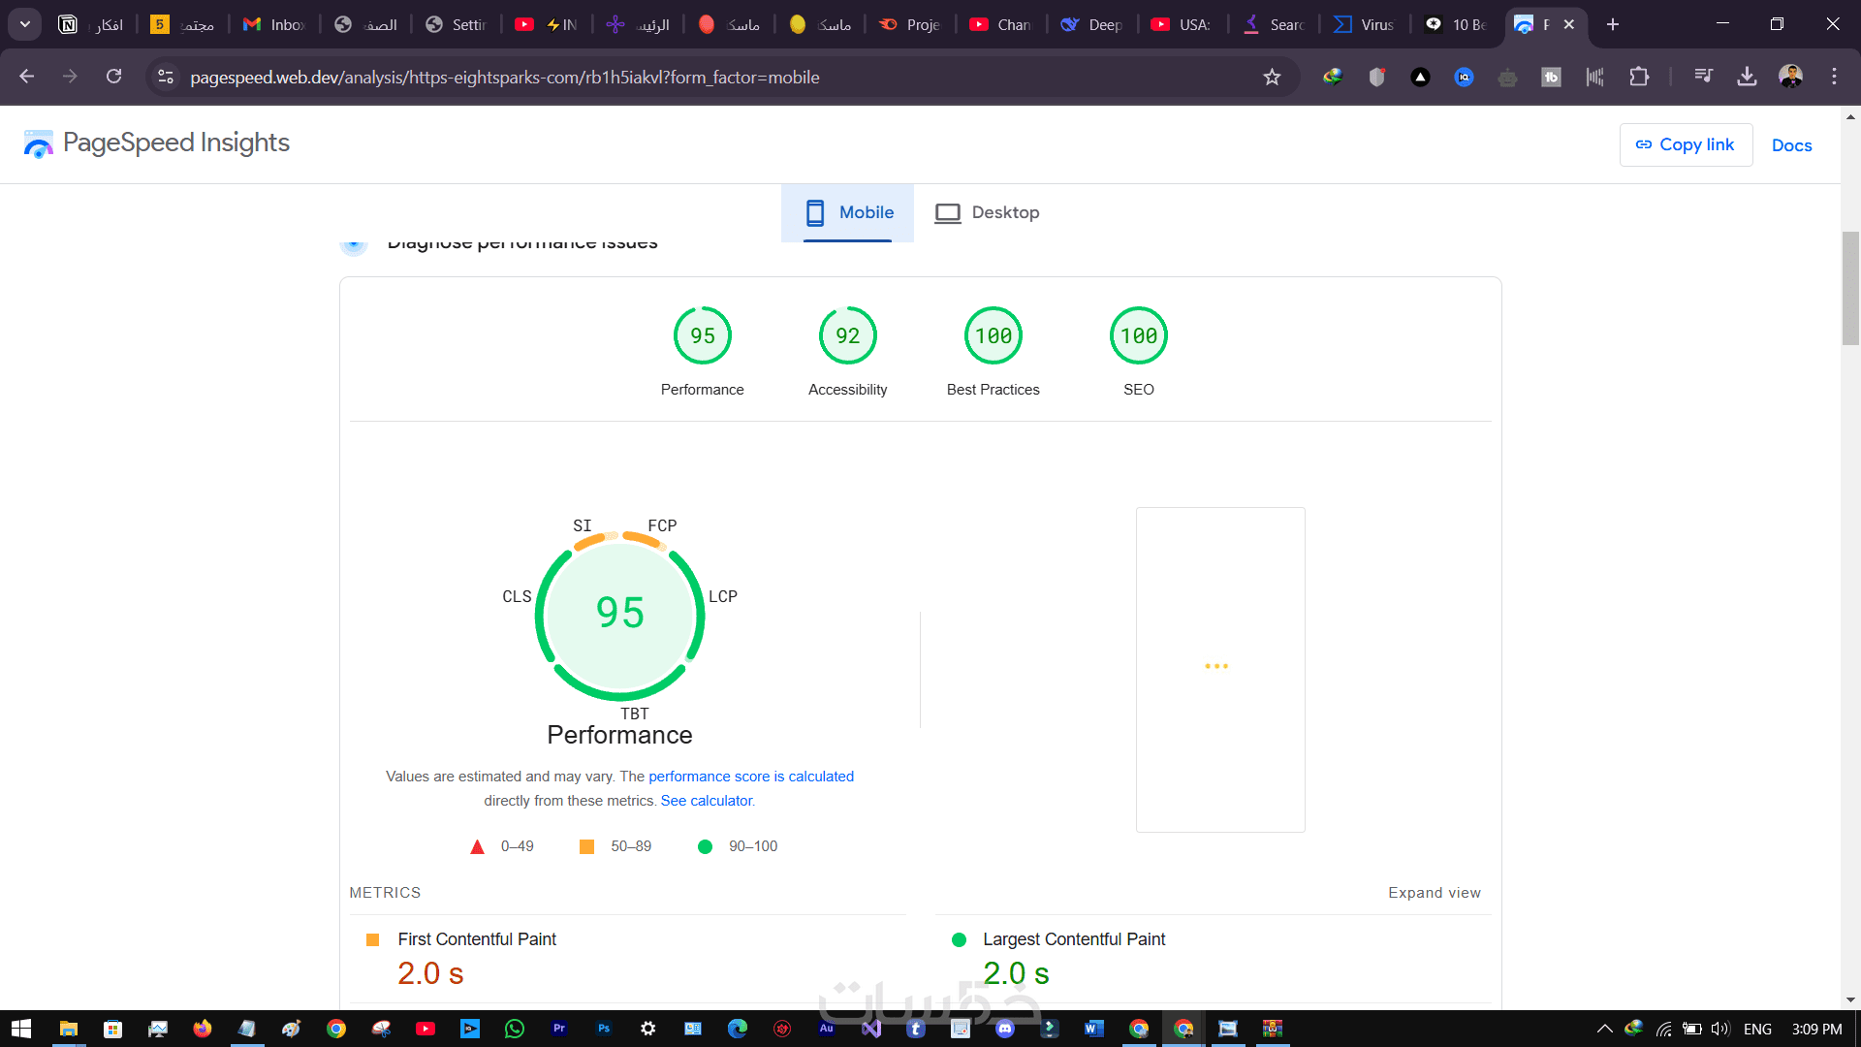Screen dimensions: 1861x1047
Task: Open the Chrome three-dot menu
Action: click(1834, 77)
